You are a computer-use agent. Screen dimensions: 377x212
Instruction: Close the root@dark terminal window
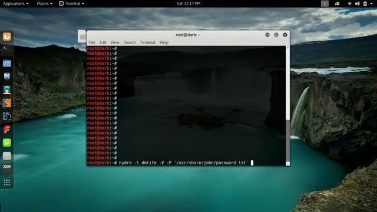coord(285,35)
